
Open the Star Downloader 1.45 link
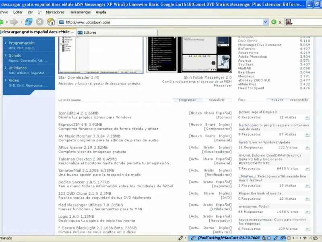click(x=78, y=77)
